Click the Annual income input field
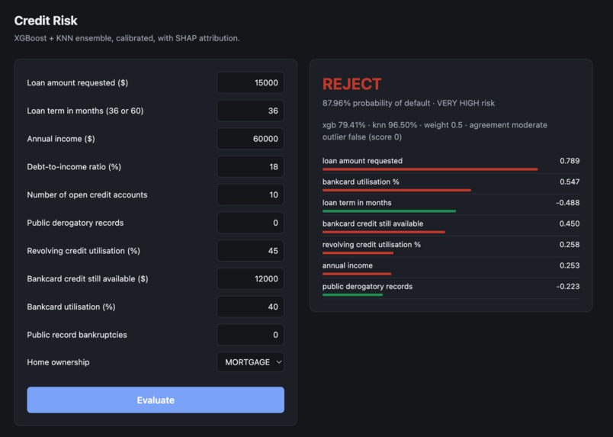 tap(251, 139)
